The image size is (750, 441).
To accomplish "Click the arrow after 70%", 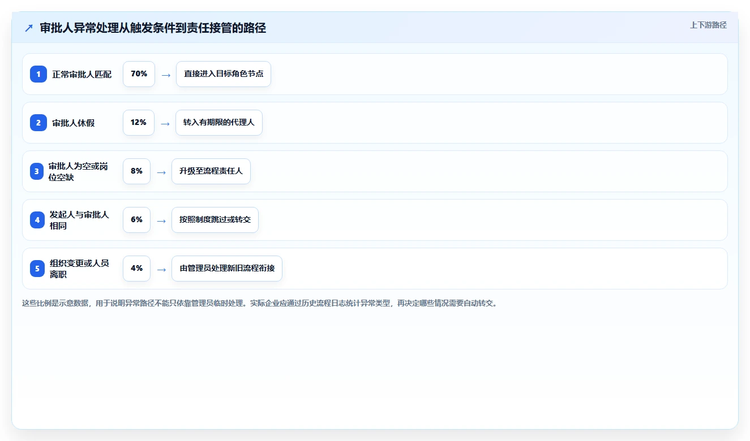I will coord(165,75).
